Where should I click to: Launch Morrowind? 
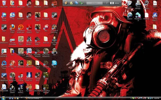click(21, 64)
